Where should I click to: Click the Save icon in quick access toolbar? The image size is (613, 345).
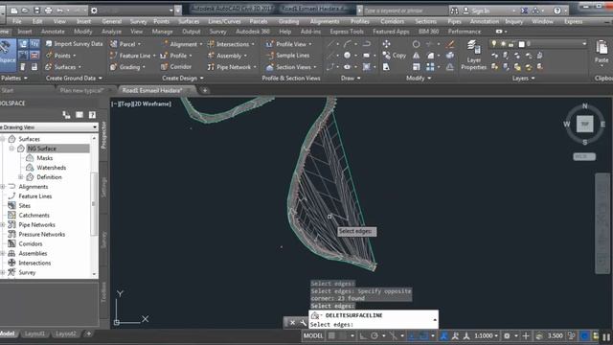36,11
